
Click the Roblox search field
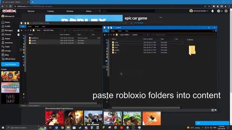[127, 11]
